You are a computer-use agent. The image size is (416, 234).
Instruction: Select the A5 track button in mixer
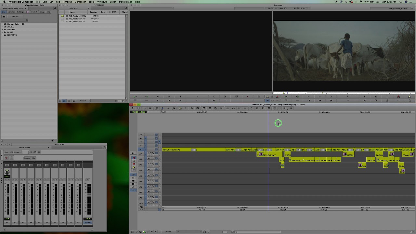(39, 223)
